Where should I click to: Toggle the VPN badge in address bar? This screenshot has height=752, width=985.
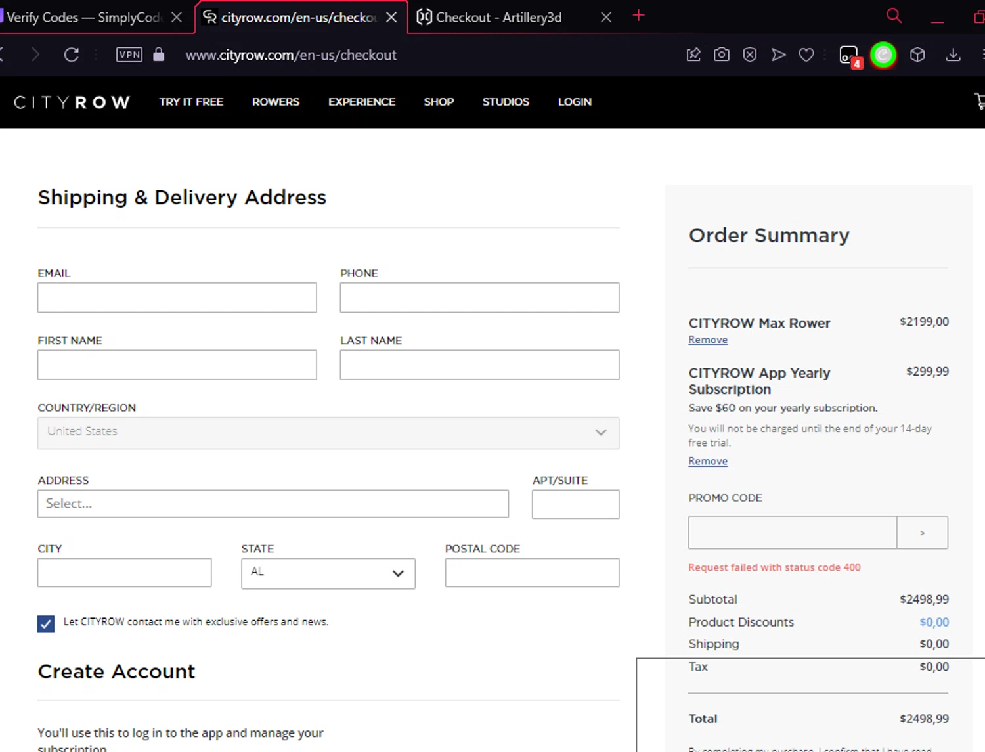[x=129, y=55]
